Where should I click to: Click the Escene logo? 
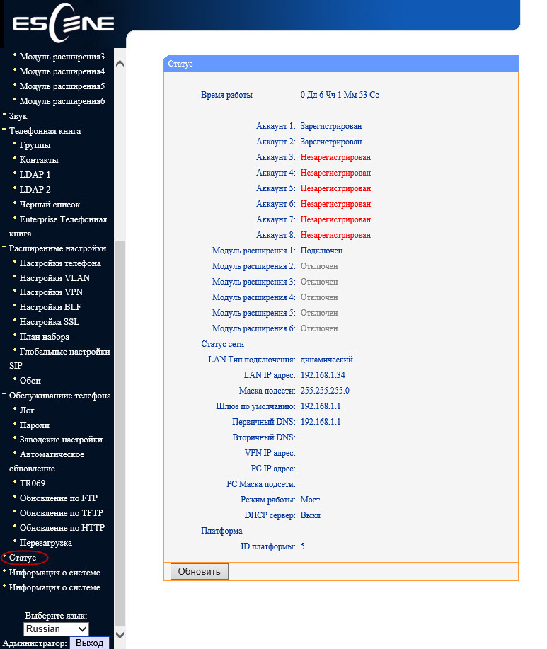coord(63,23)
